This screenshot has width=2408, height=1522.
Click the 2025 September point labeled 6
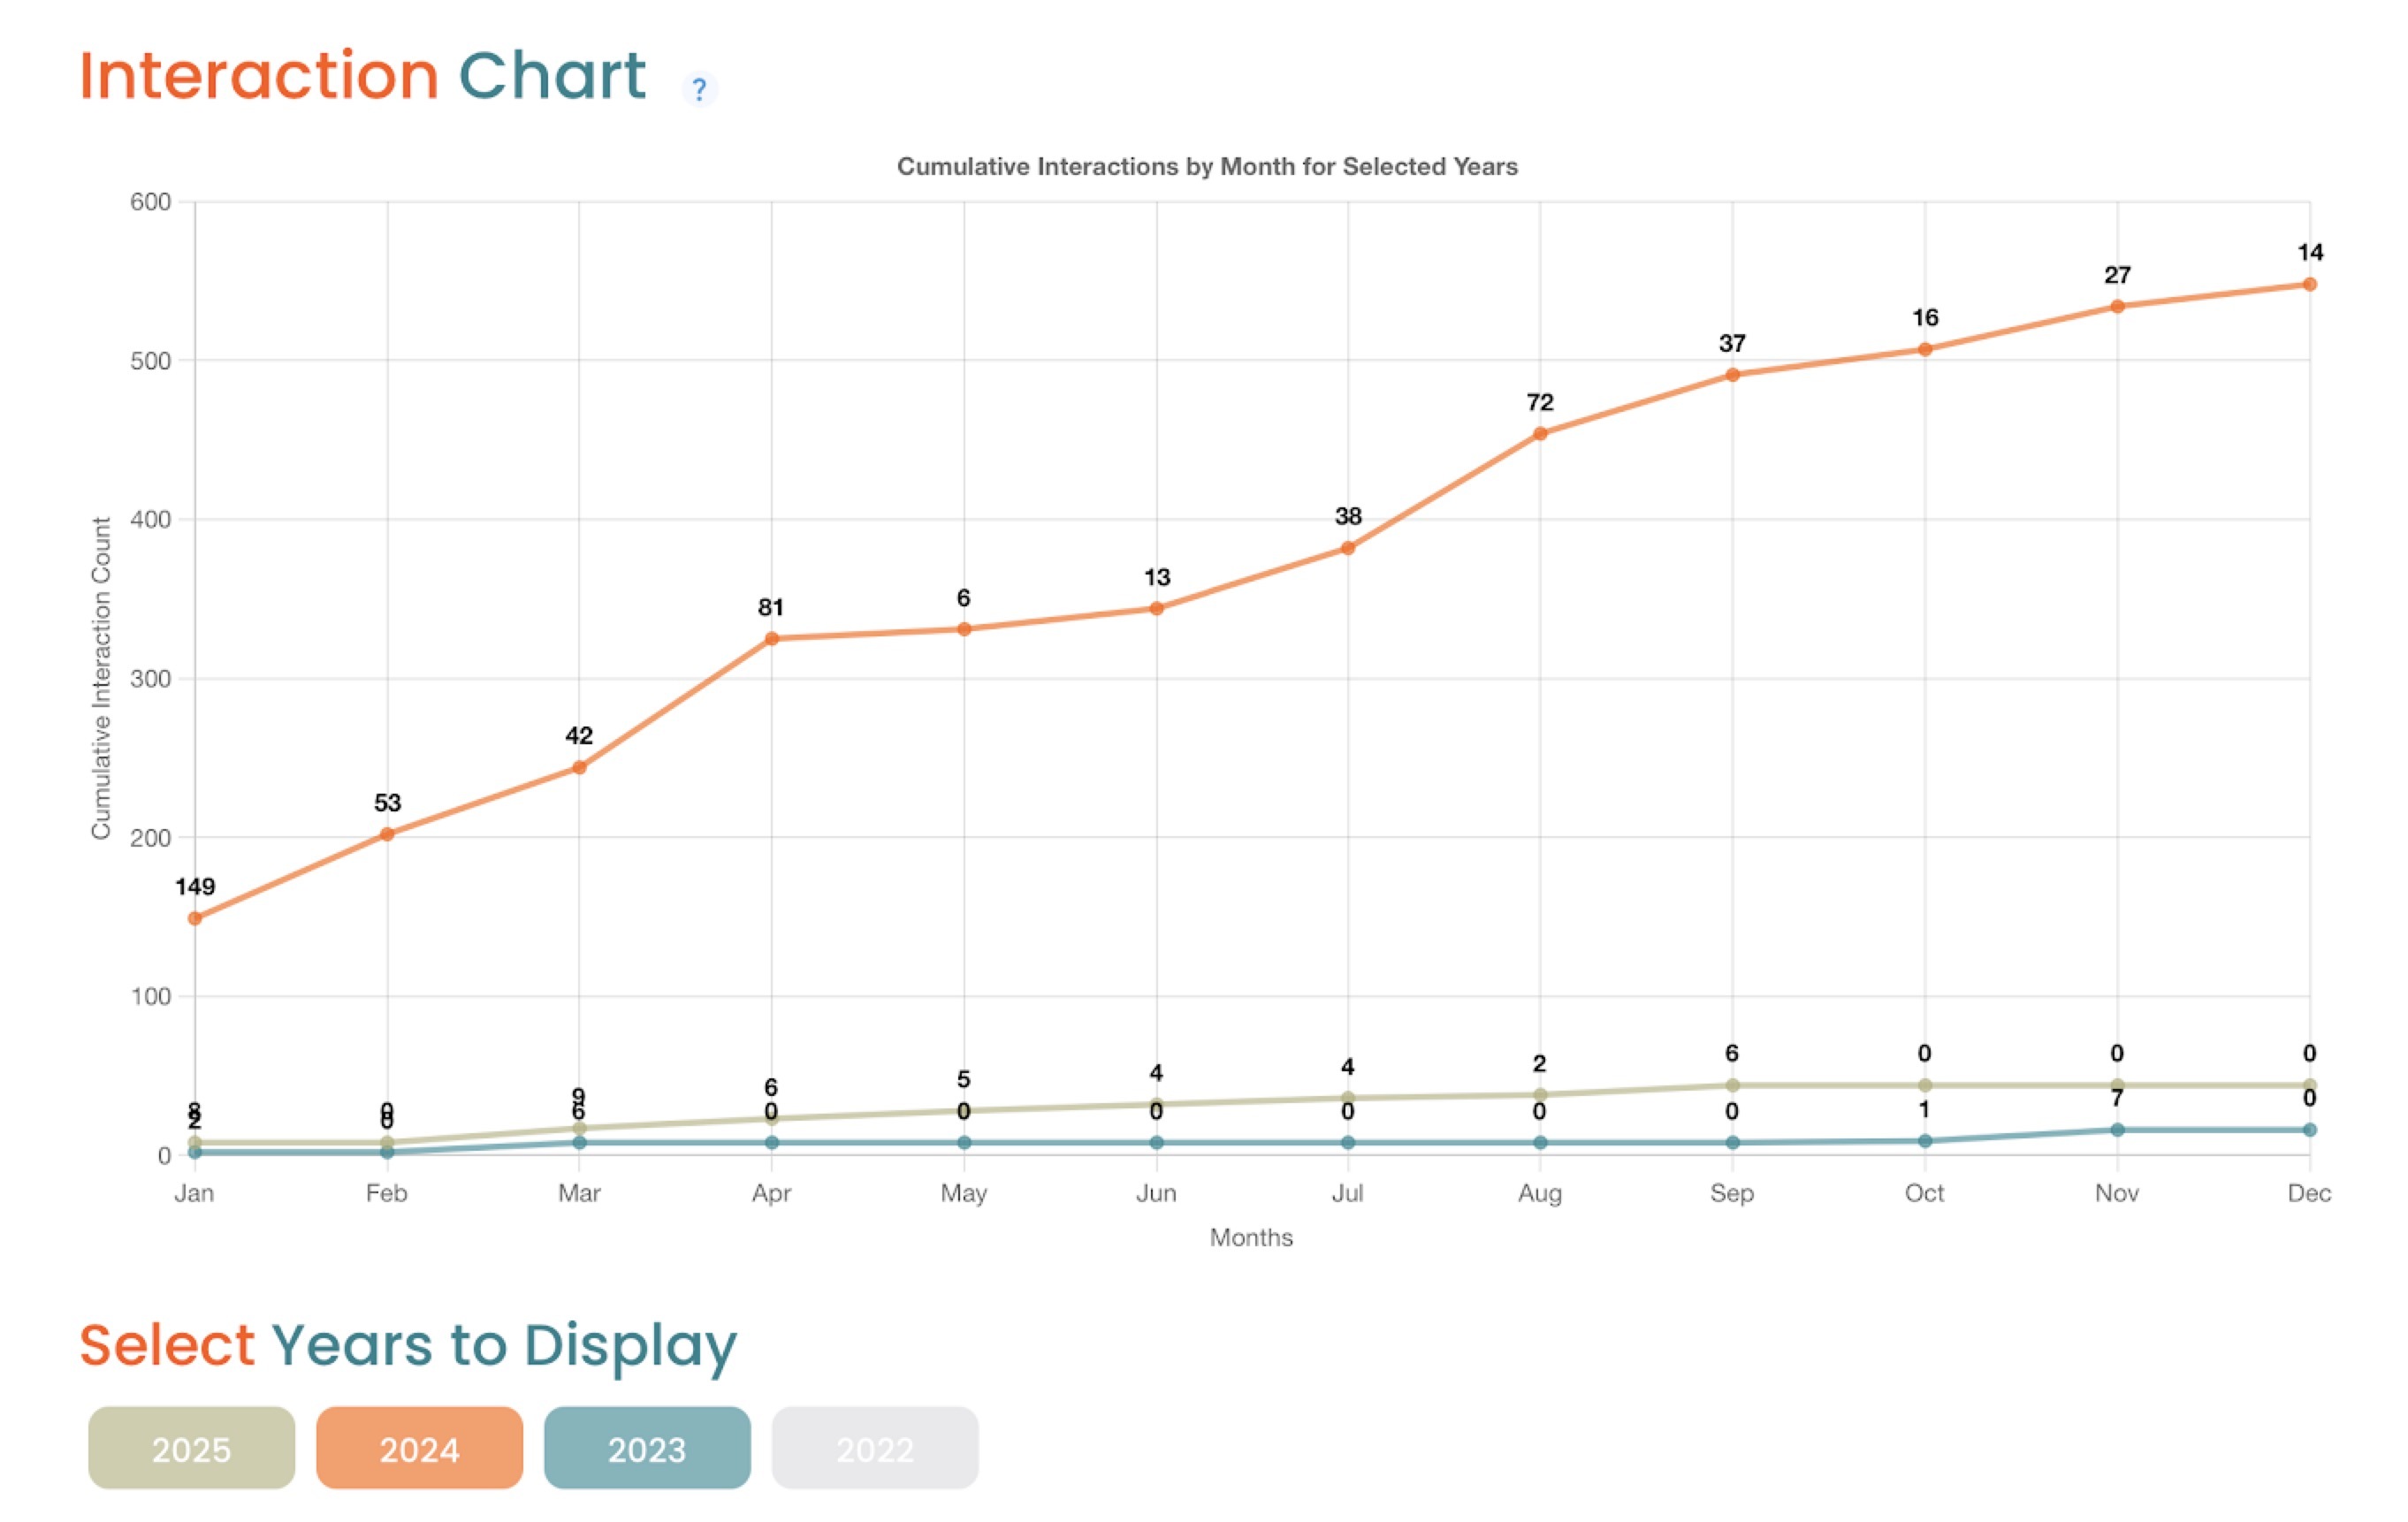[1733, 1085]
